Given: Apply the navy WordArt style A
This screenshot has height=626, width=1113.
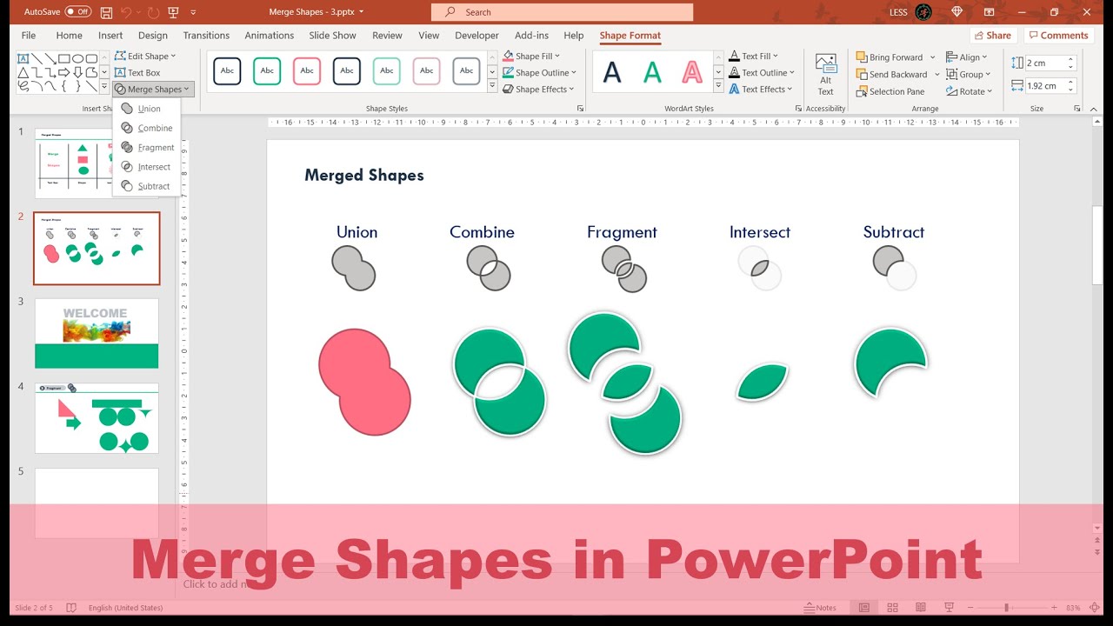Looking at the screenshot, I should pos(612,72).
